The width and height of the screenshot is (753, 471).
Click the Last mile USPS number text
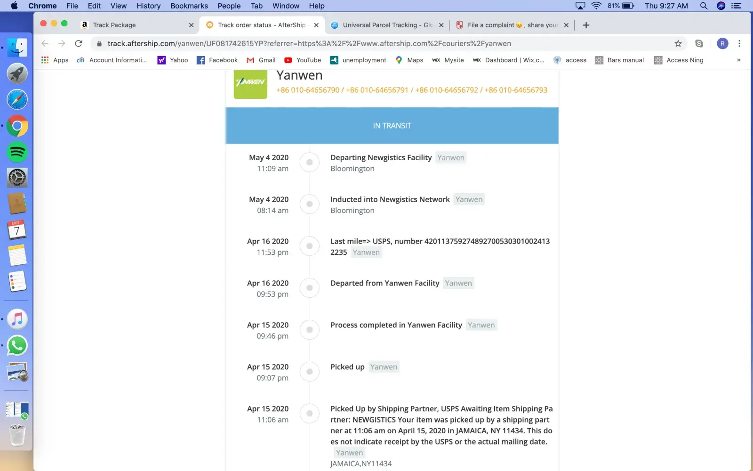coord(440,247)
